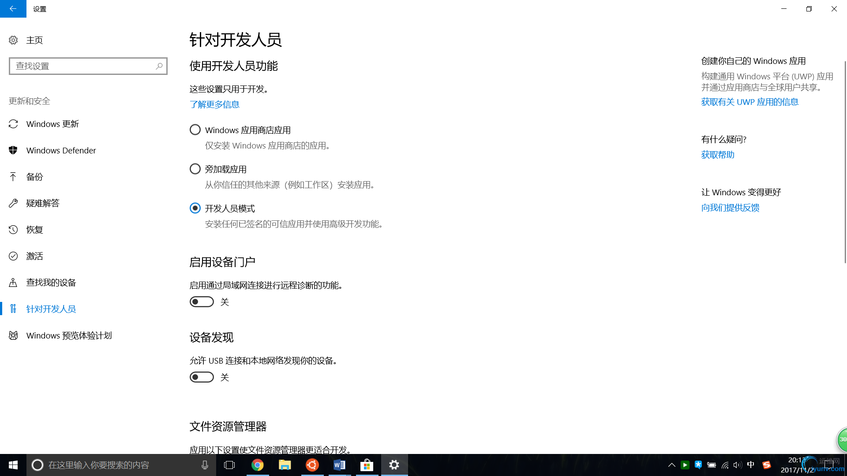Click the Windows Defender shield icon
This screenshot has height=476, width=847.
point(13,150)
